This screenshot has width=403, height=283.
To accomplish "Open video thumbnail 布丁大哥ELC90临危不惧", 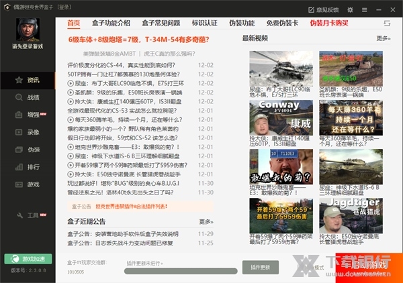I will pyautogui.click(x=281, y=68).
